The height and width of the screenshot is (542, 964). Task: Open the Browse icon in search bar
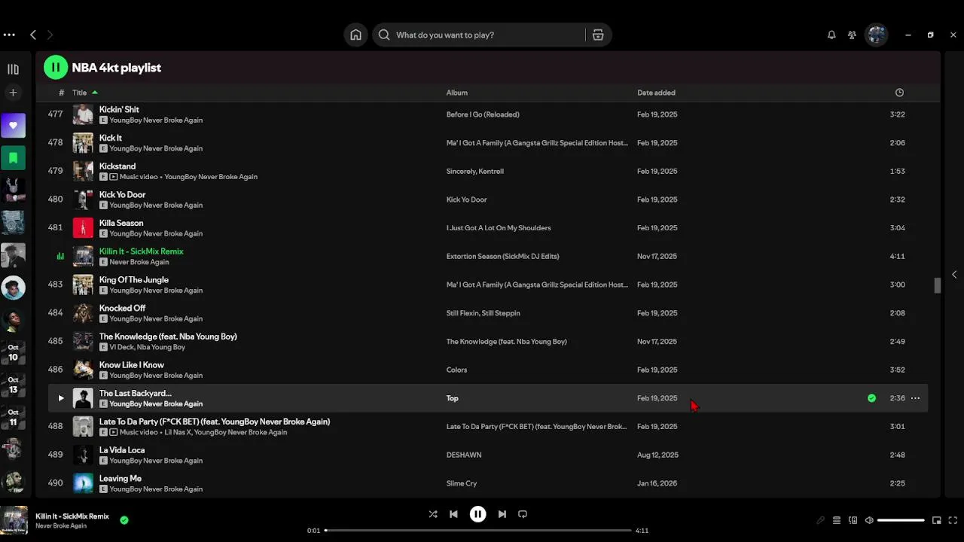(598, 35)
